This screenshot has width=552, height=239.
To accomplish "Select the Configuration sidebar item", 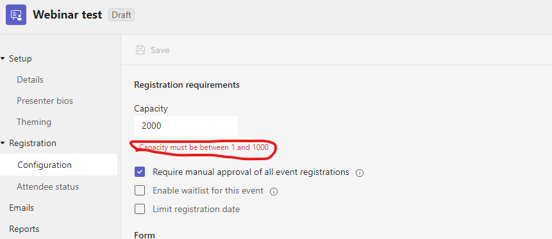I will (x=58, y=165).
